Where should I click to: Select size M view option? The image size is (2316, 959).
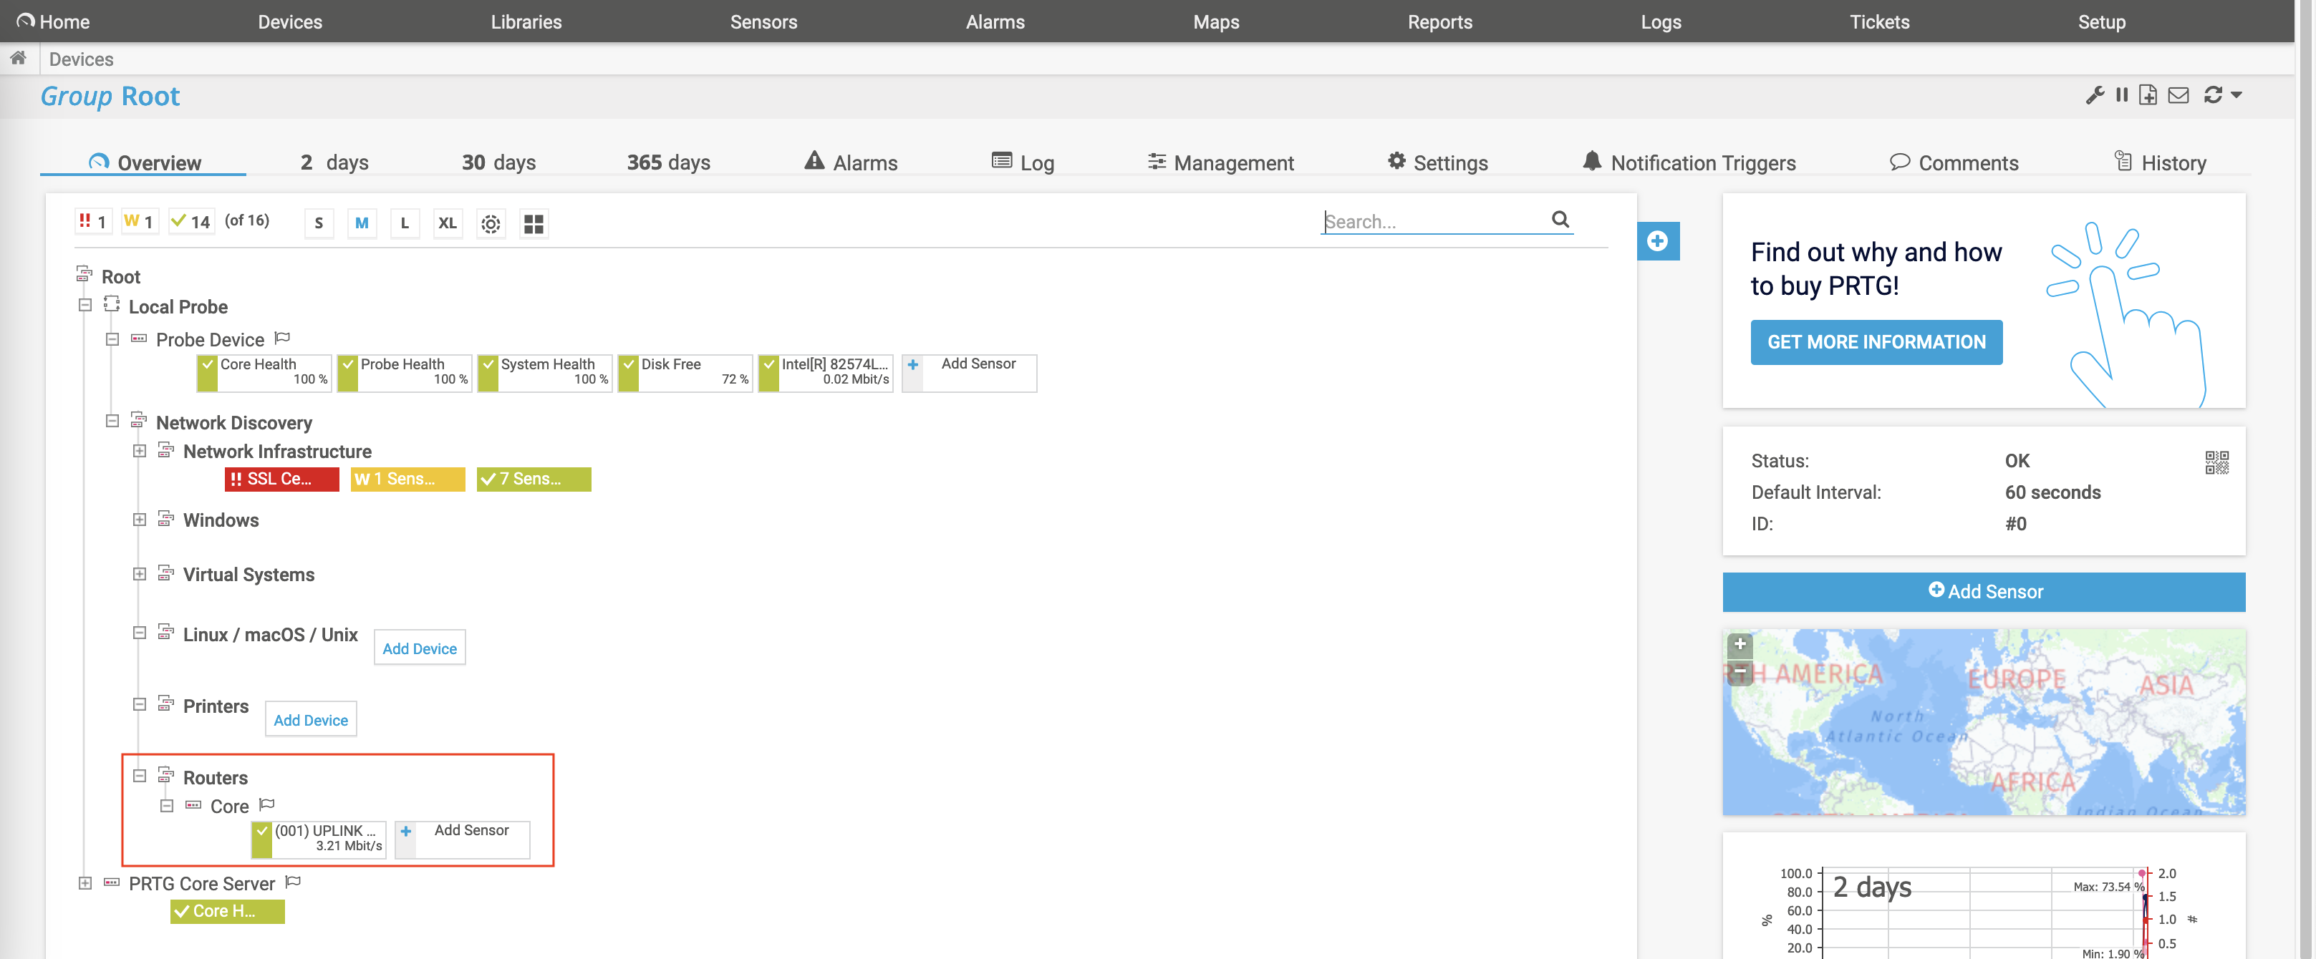tap(362, 224)
